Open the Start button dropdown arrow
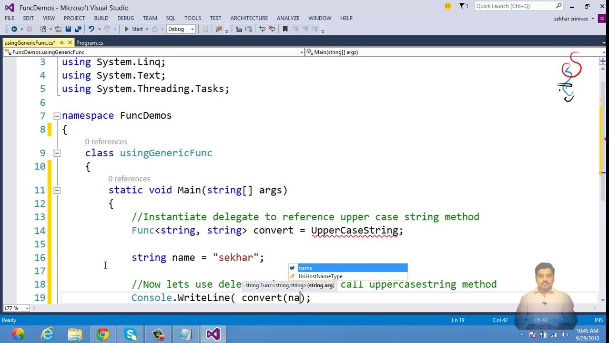 point(147,29)
